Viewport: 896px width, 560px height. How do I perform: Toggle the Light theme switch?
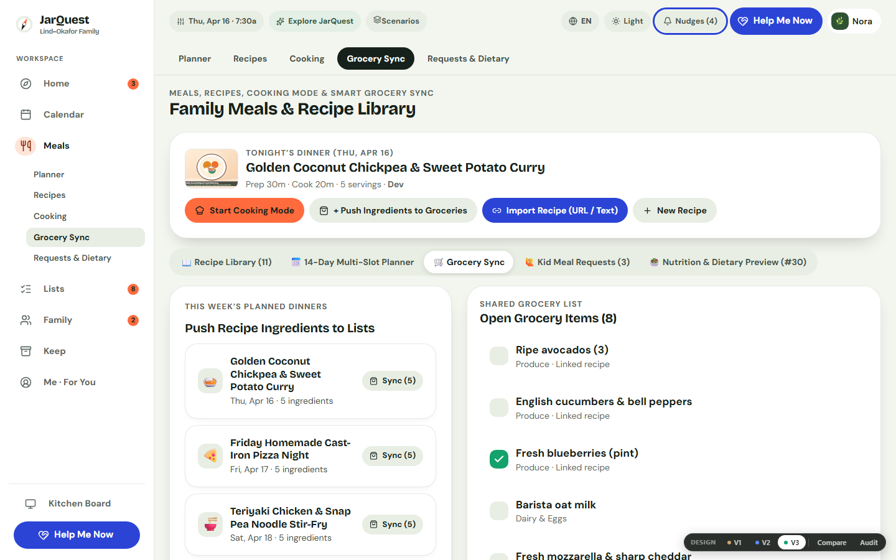tap(627, 21)
